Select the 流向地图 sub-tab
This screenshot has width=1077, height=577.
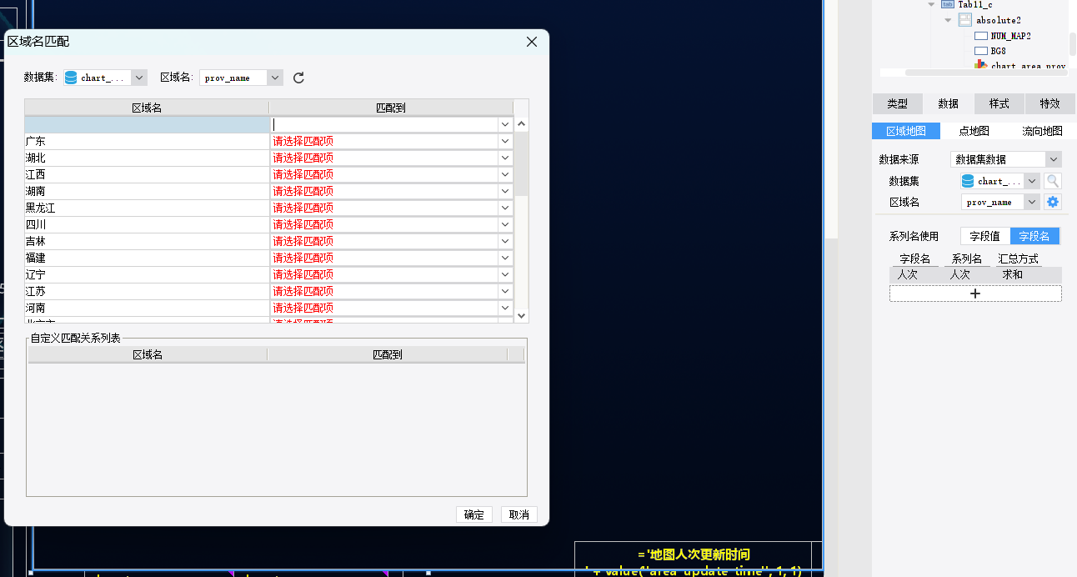(1042, 131)
